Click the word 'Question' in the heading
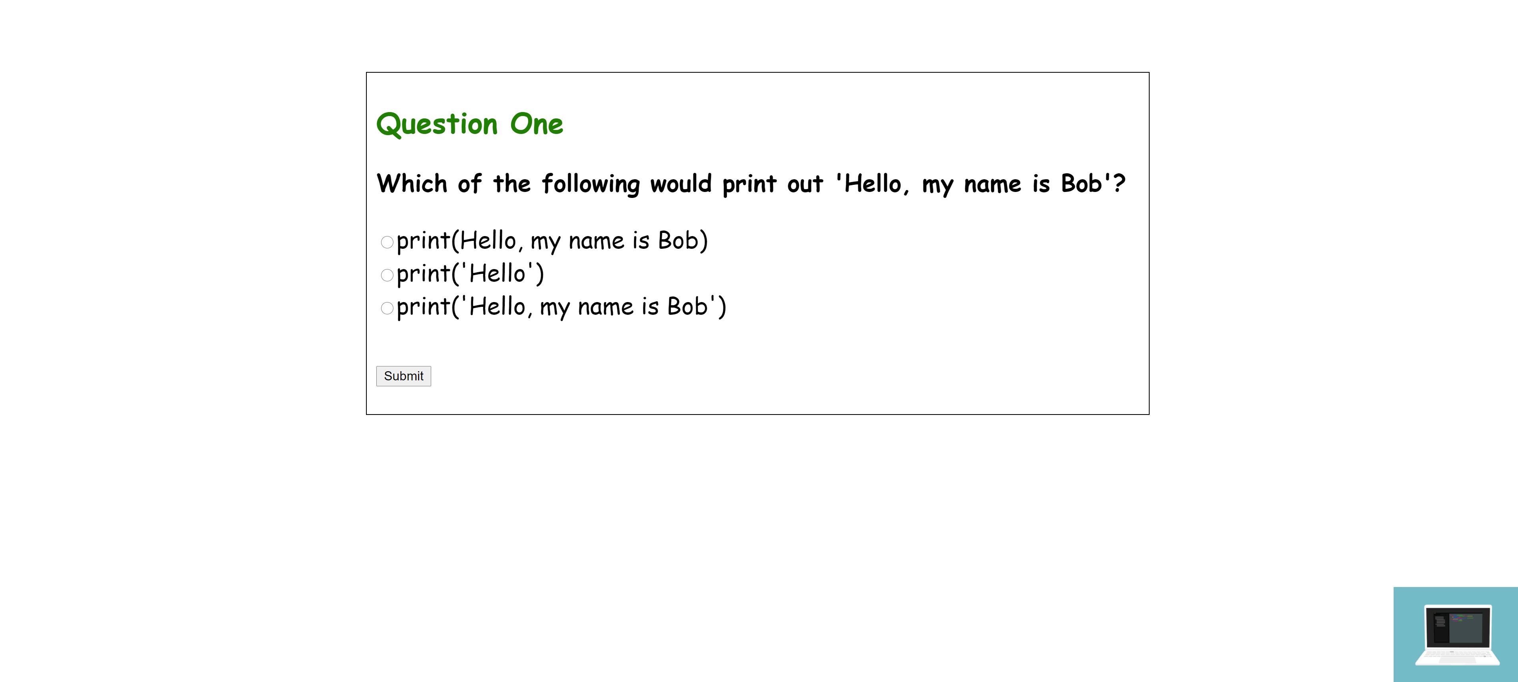Viewport: 1518px width, 682px height. [x=437, y=124]
